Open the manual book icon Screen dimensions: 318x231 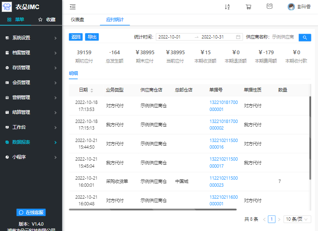click(269, 7)
